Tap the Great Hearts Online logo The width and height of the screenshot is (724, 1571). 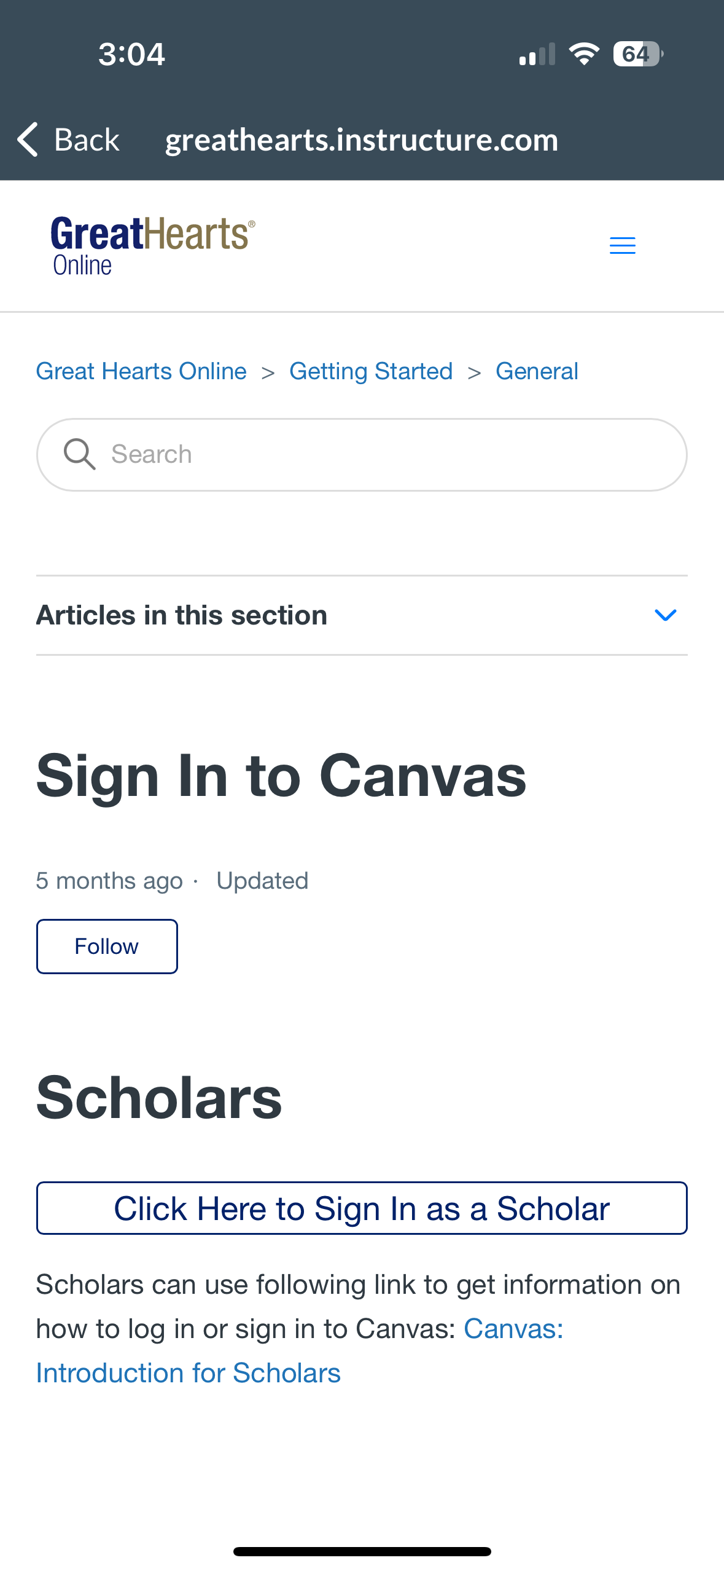152,245
